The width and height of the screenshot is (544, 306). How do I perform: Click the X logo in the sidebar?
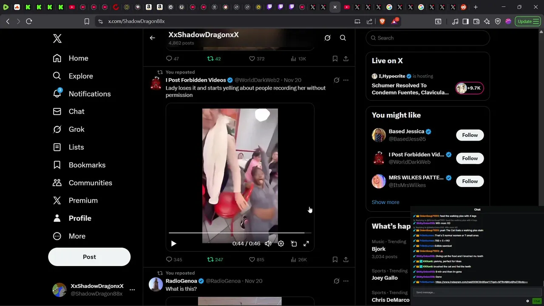coord(57,39)
